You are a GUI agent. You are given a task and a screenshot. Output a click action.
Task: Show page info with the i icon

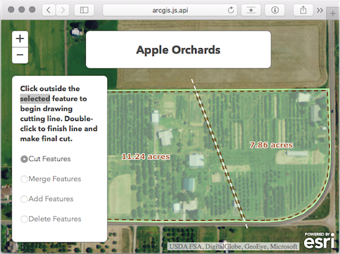click(x=275, y=10)
